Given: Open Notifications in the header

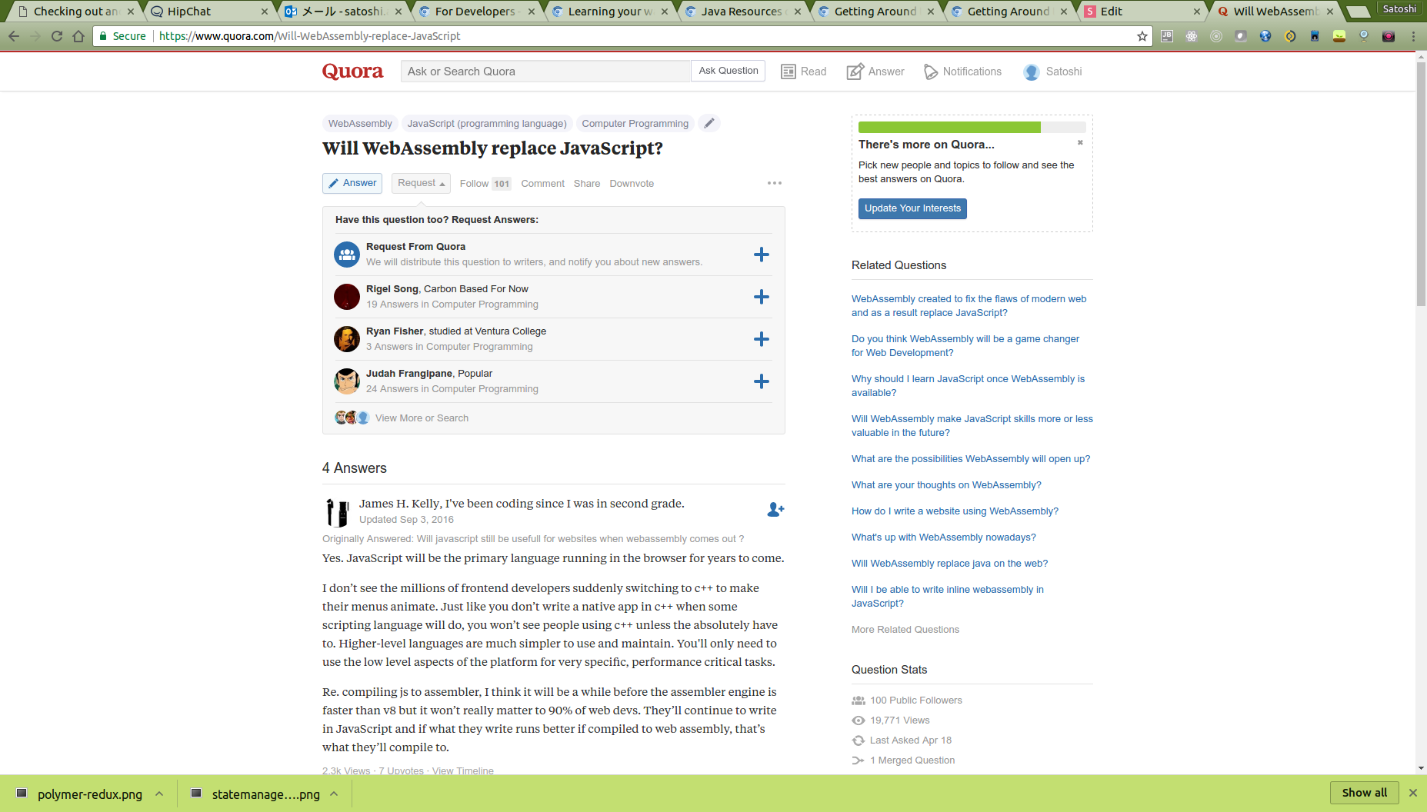Looking at the screenshot, I should point(963,72).
